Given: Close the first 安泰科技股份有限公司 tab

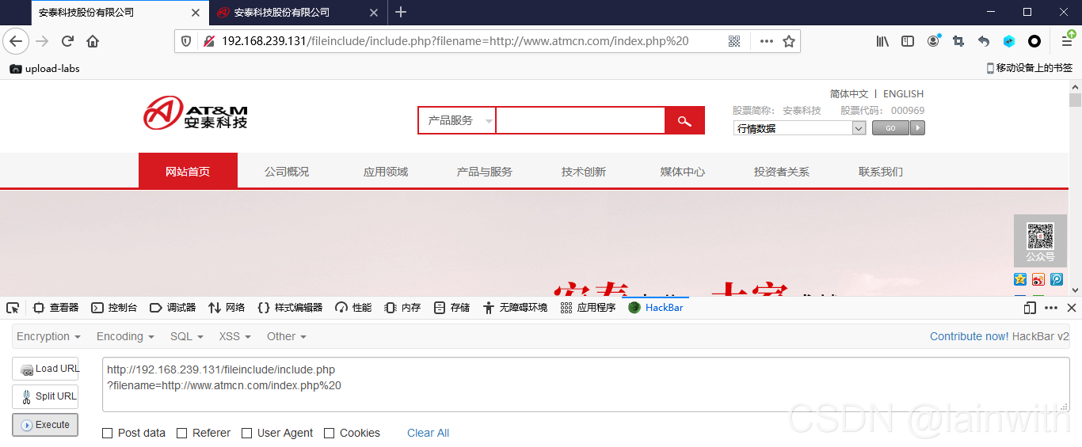Looking at the screenshot, I should pos(196,13).
